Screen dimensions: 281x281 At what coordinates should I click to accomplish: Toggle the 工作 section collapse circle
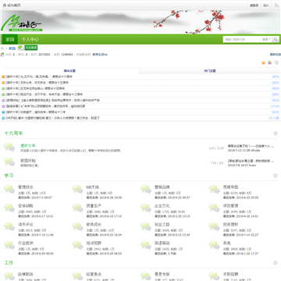276,263
